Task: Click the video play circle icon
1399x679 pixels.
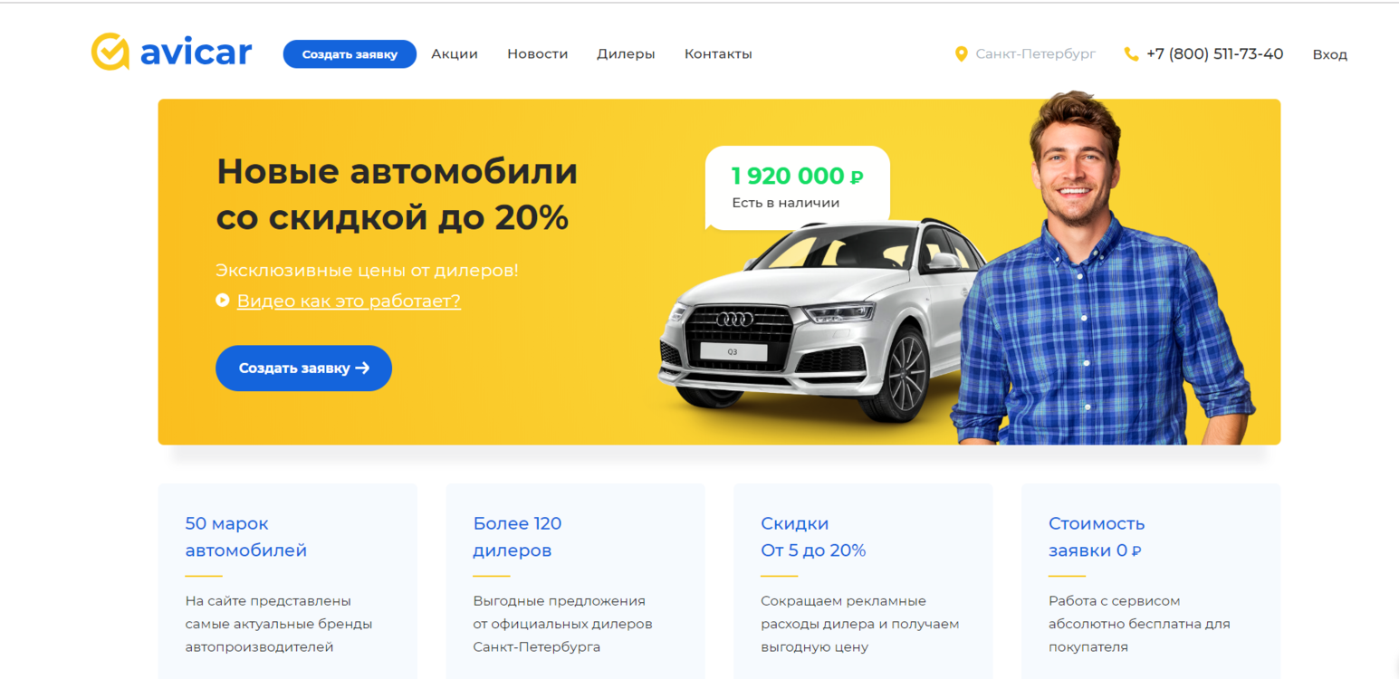Action: coord(223,301)
